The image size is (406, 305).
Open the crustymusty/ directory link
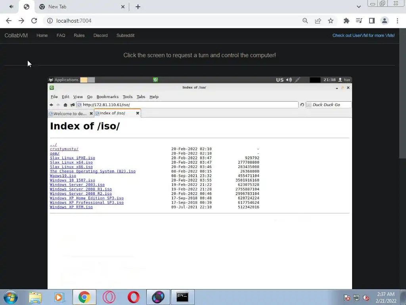64,149
